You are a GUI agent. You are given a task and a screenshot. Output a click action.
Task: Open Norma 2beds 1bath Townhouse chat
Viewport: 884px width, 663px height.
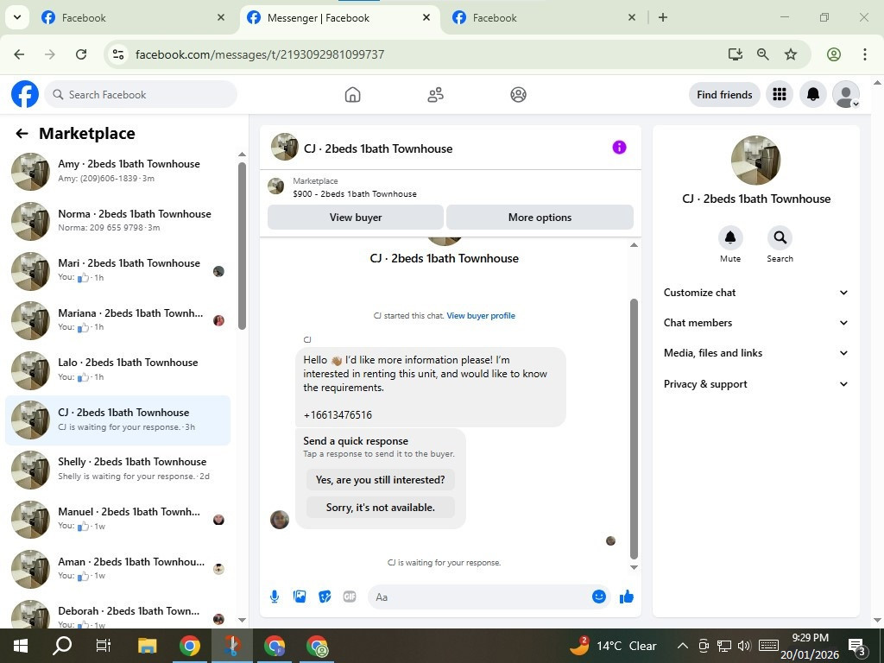(118, 221)
